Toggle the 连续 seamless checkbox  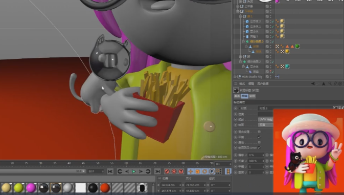259,142
